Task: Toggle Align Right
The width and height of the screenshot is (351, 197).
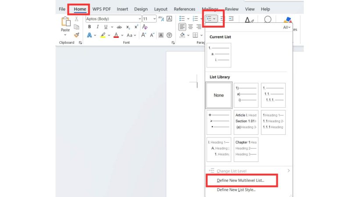Action: coord(199,27)
